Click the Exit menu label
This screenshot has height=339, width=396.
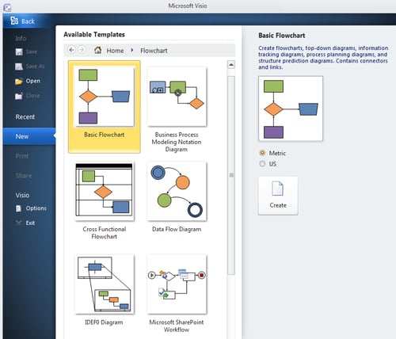point(30,223)
